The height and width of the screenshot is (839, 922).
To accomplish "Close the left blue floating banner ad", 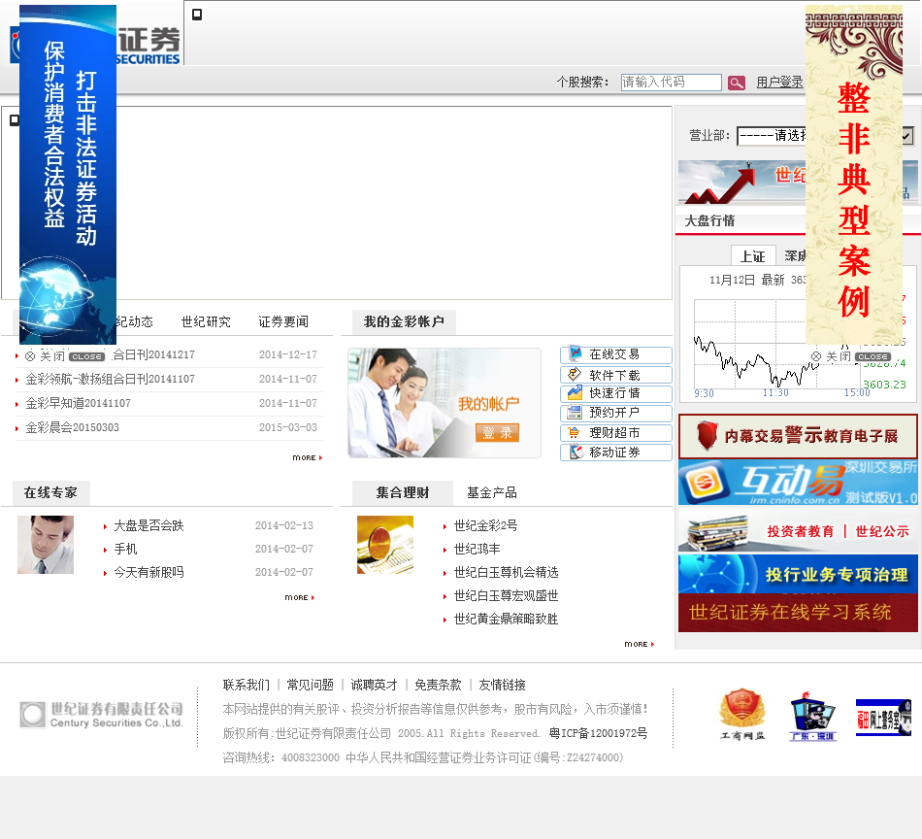I will 86,356.
